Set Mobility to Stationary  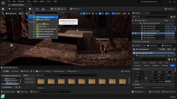click(x=161, y=81)
